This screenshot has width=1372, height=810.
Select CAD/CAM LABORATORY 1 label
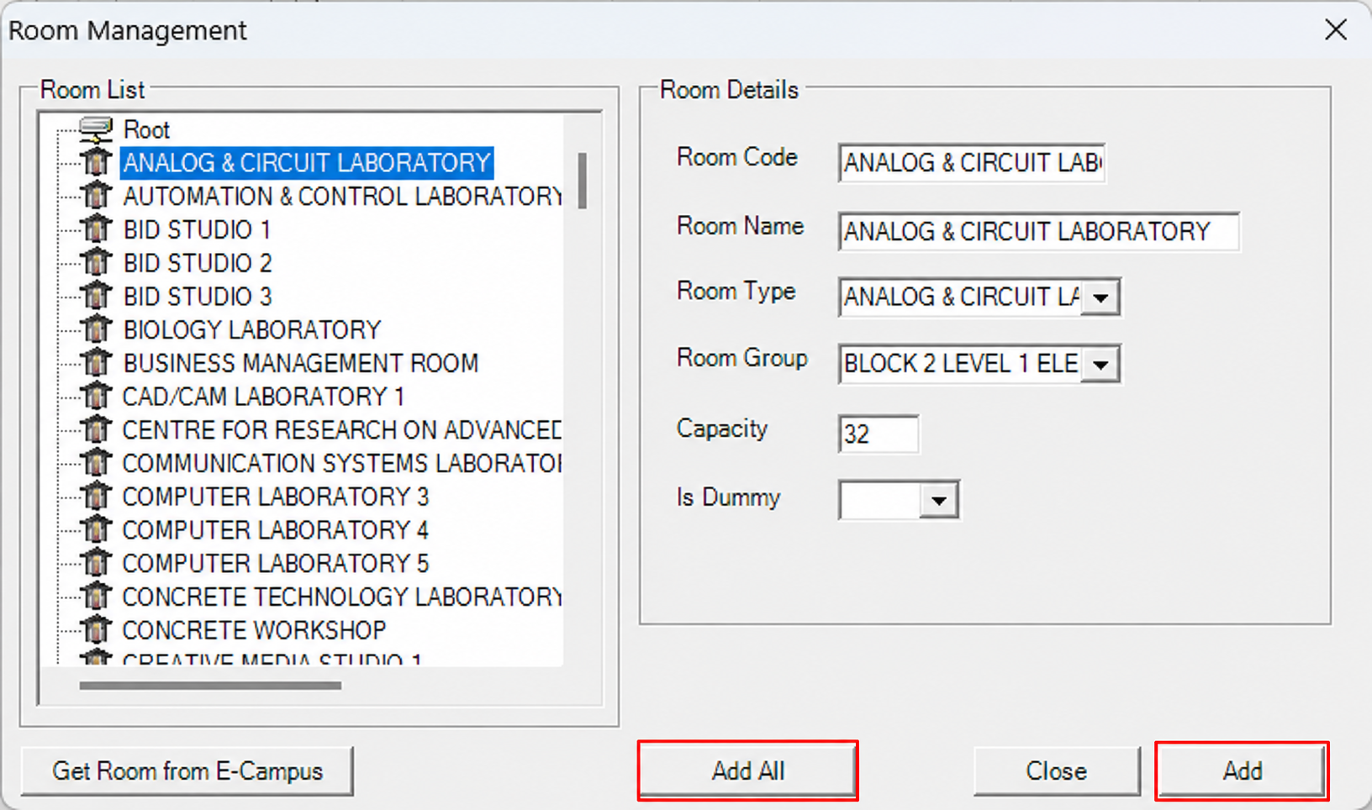264,397
